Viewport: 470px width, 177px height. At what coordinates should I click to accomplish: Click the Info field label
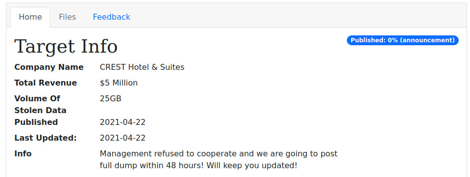tap(23, 154)
